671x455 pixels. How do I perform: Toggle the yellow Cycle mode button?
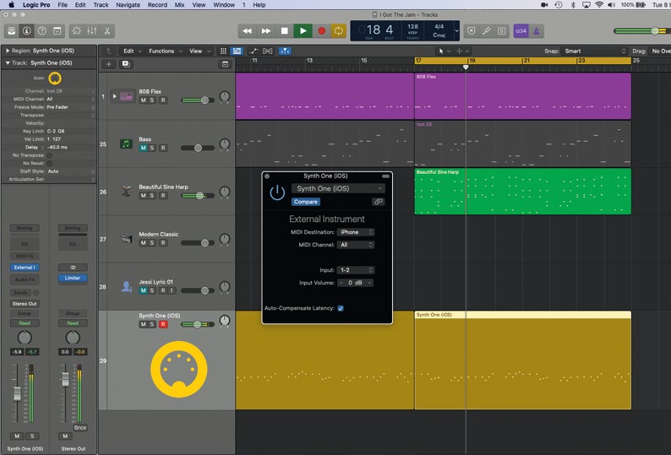(339, 30)
